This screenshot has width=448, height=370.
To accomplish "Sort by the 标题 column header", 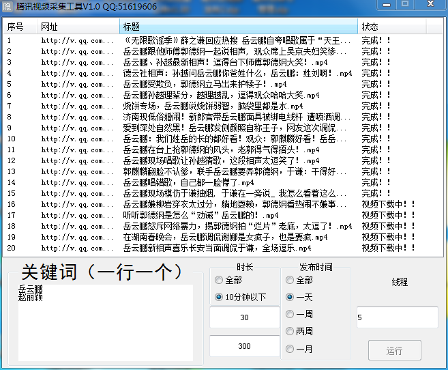I will coord(239,27).
